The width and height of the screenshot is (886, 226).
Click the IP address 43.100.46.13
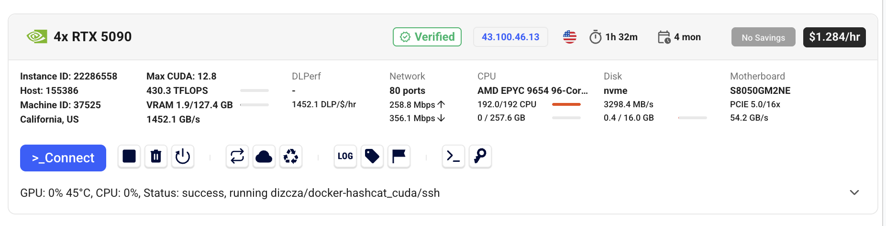[510, 37]
